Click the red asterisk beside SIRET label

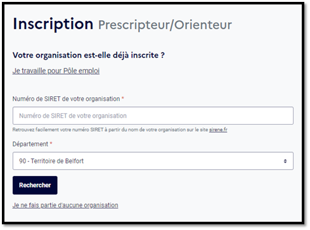tap(122, 98)
